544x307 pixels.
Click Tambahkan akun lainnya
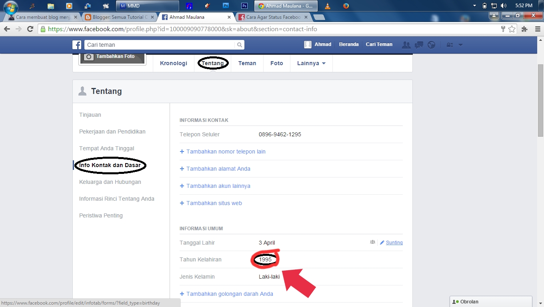coord(215,186)
